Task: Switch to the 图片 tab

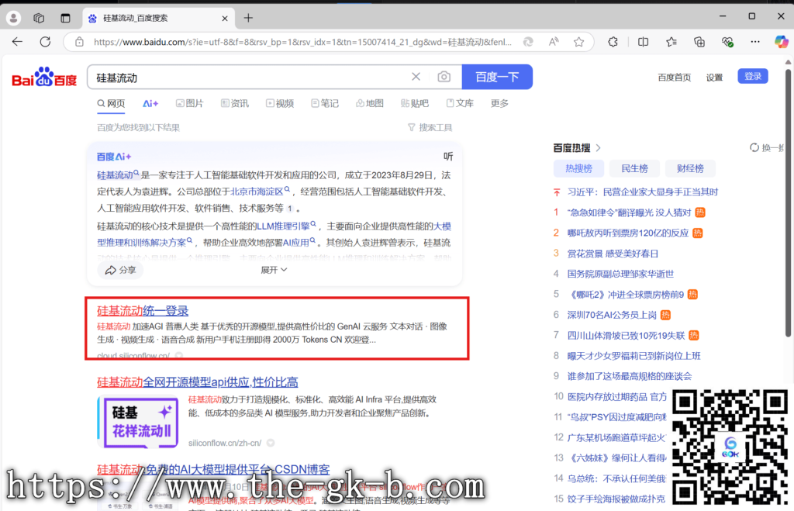Action: 189,103
